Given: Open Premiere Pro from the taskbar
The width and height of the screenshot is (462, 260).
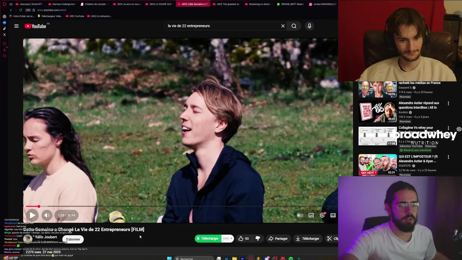Looking at the screenshot, I should point(243,259).
